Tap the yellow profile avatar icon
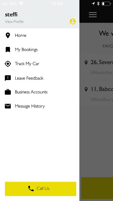 click(x=73, y=21)
